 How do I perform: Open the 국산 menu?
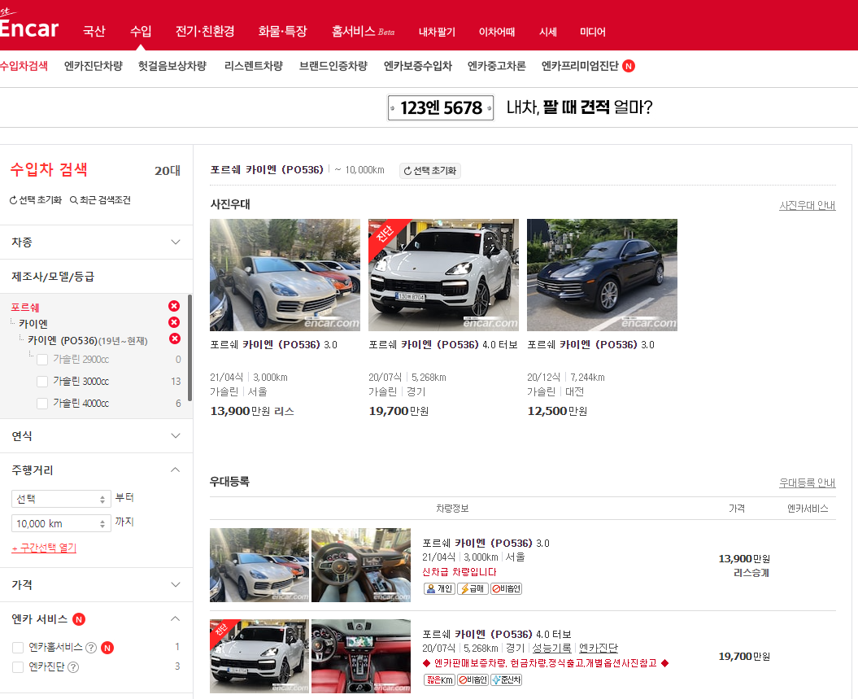pyautogui.click(x=94, y=31)
